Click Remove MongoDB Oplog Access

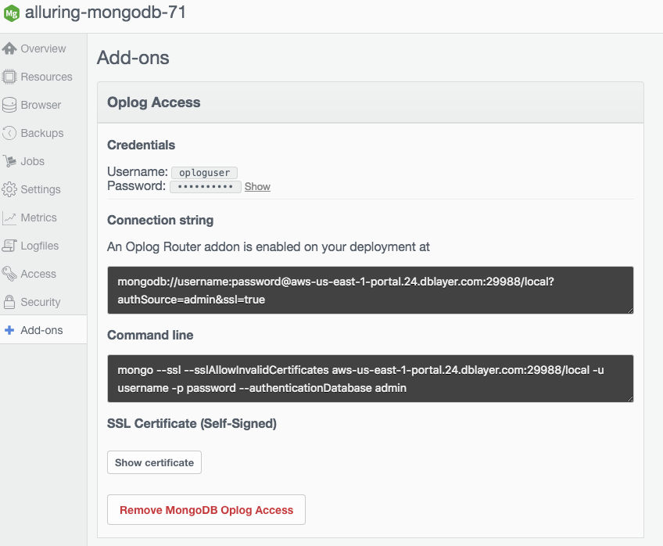(x=206, y=509)
